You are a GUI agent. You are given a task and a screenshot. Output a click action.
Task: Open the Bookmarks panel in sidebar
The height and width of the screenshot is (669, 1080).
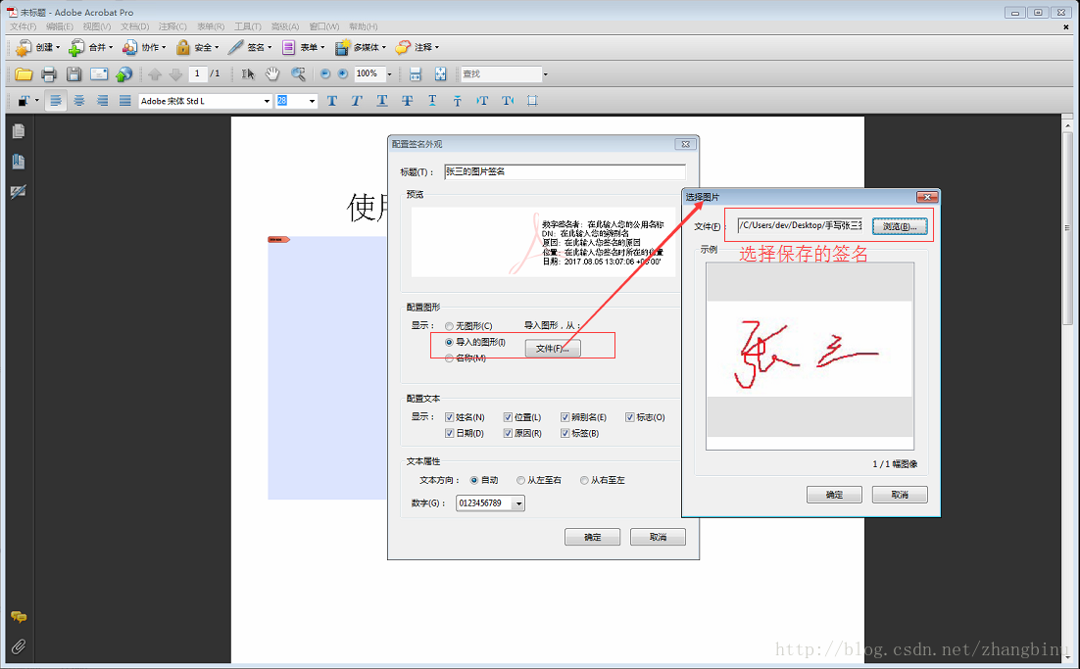19,161
